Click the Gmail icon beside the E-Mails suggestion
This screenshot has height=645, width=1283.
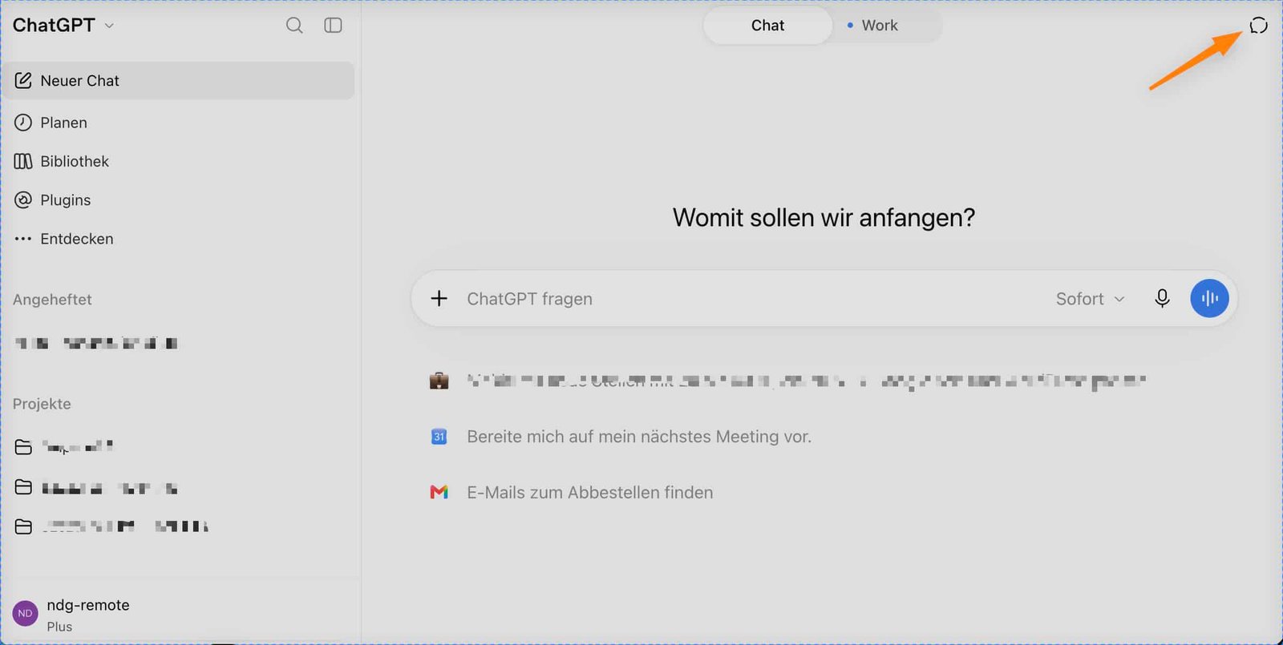point(439,492)
